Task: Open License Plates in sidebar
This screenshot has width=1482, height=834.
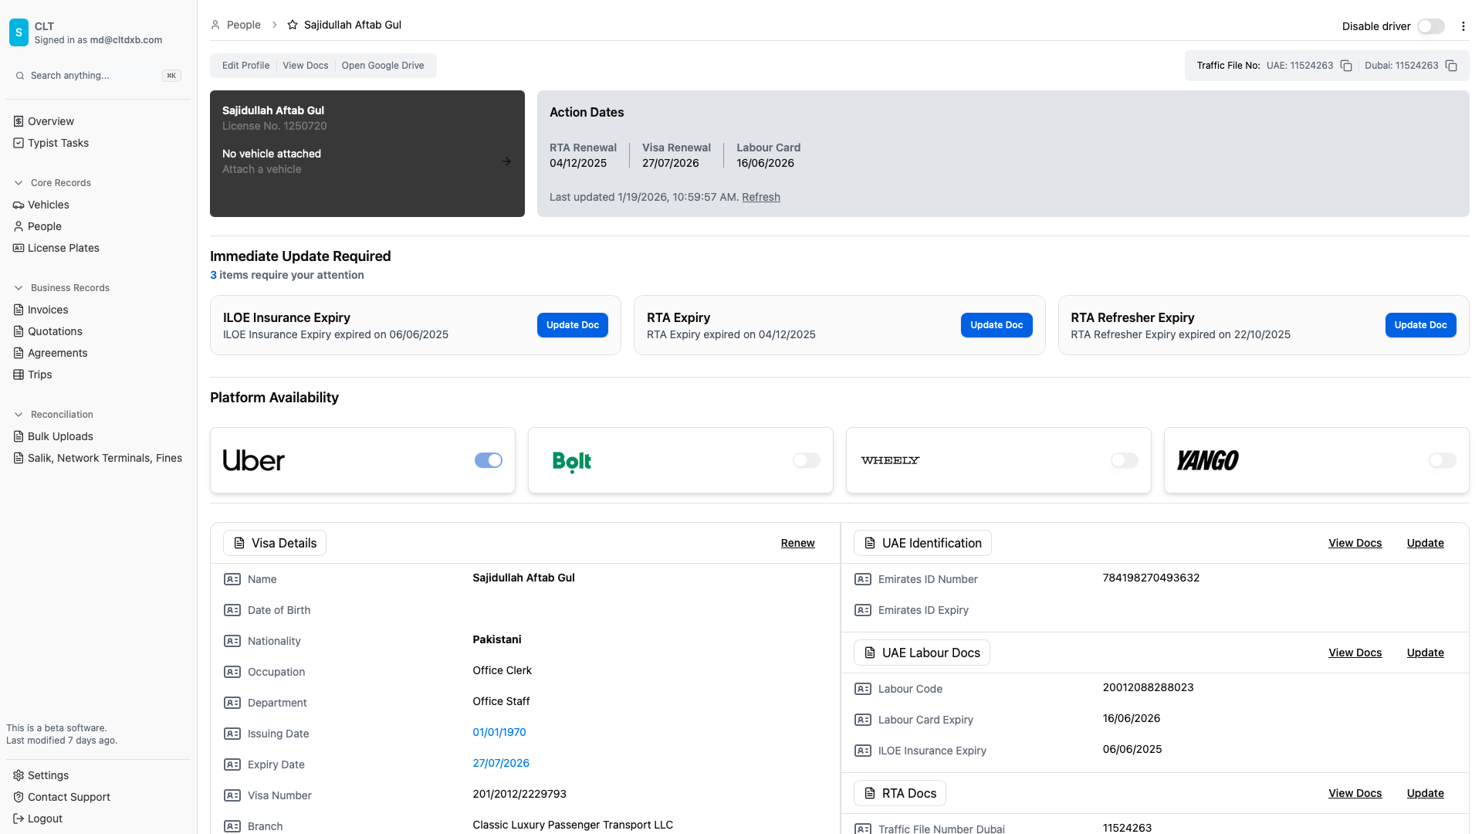Action: pos(63,248)
